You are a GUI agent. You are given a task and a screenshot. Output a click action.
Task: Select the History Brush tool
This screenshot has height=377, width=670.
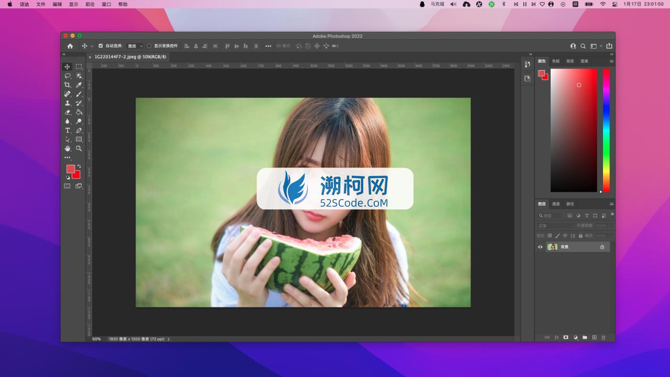[79, 103]
